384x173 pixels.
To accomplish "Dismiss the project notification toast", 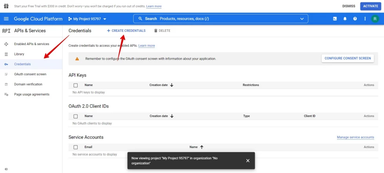I will [x=248, y=161].
